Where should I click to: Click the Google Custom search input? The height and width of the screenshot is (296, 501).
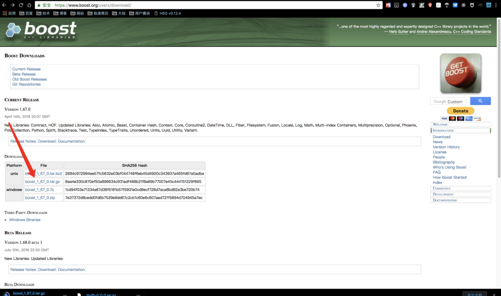448,101
